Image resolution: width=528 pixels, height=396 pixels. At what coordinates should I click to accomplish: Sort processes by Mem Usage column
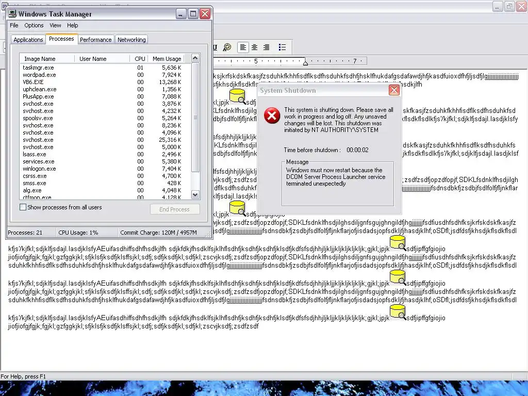pos(167,59)
